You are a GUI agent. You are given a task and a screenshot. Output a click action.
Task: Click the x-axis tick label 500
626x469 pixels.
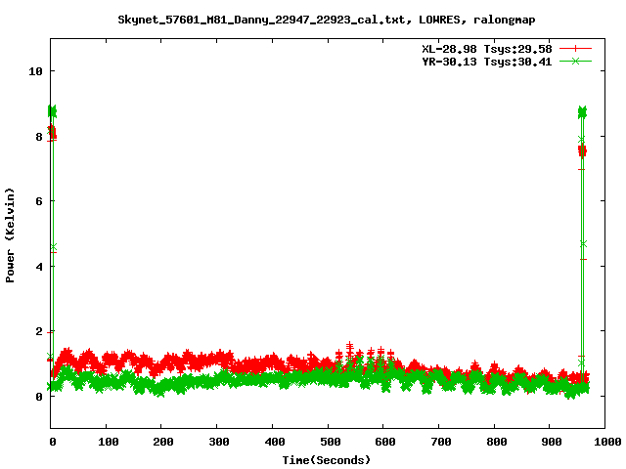(x=331, y=442)
